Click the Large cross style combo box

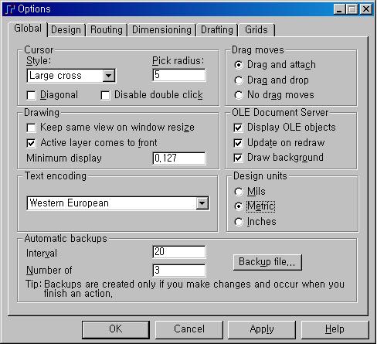point(71,76)
